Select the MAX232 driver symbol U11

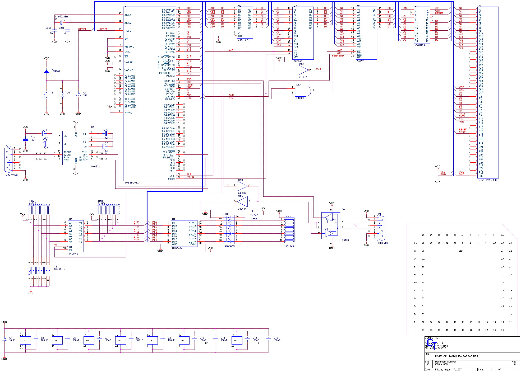tap(75, 148)
